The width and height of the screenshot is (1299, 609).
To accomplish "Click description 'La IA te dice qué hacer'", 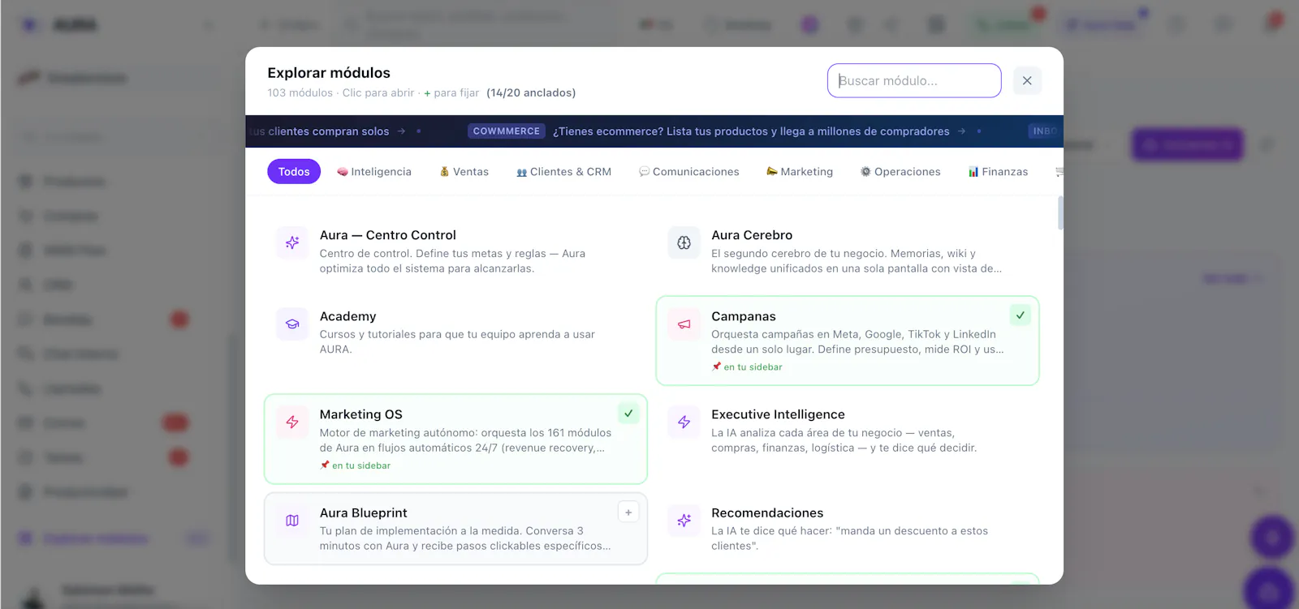I will (849, 538).
